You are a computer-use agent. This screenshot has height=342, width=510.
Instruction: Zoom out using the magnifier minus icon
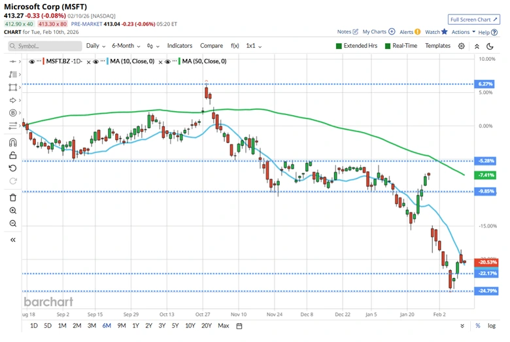[x=12, y=224]
